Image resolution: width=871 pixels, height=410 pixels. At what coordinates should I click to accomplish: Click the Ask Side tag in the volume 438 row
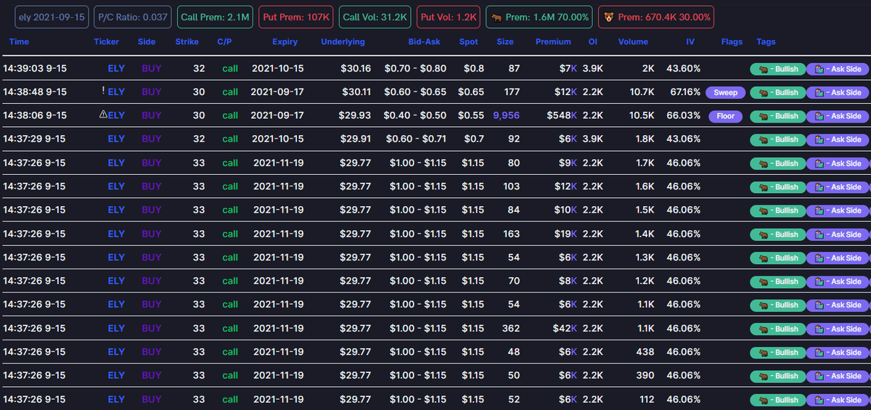point(838,353)
